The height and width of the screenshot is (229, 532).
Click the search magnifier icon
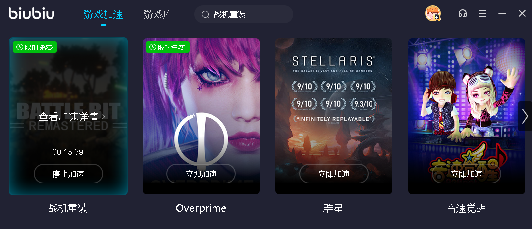[x=205, y=14]
